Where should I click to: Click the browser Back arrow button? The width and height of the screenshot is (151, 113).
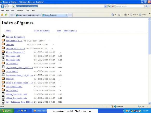[x=3, y=6]
